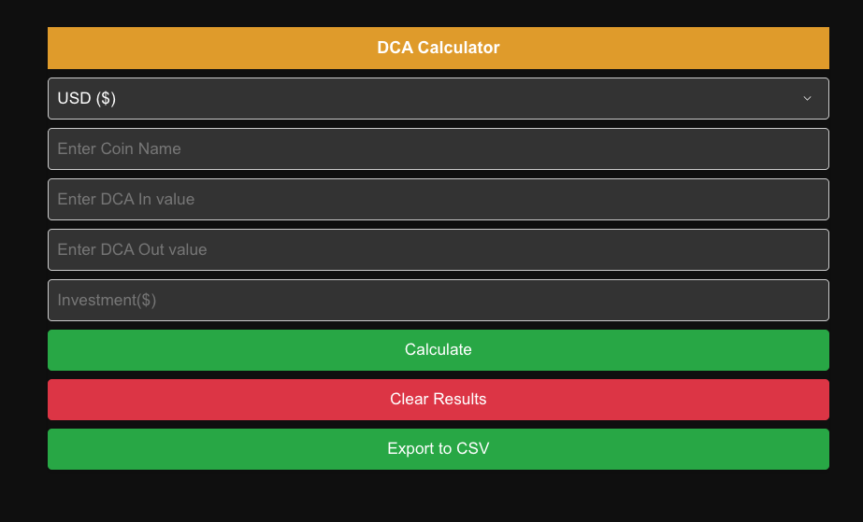Click into the DCA In value field
Screen dimensions: 863x522
coord(438,199)
